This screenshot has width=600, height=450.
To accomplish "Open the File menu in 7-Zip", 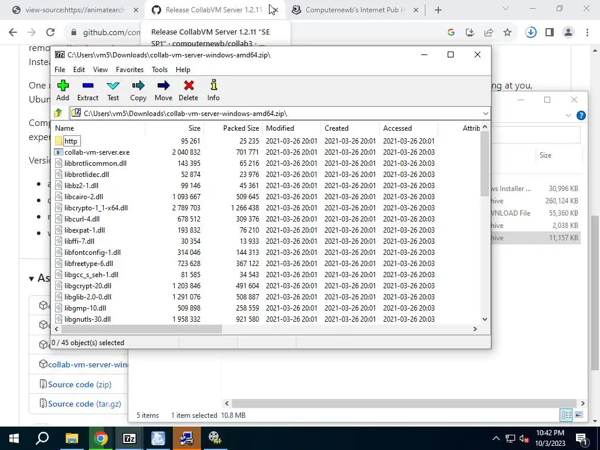I will 60,70.
